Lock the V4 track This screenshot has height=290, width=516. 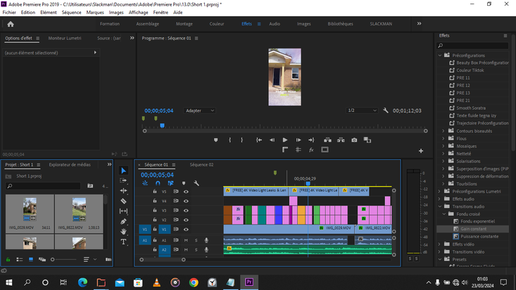tap(155, 201)
